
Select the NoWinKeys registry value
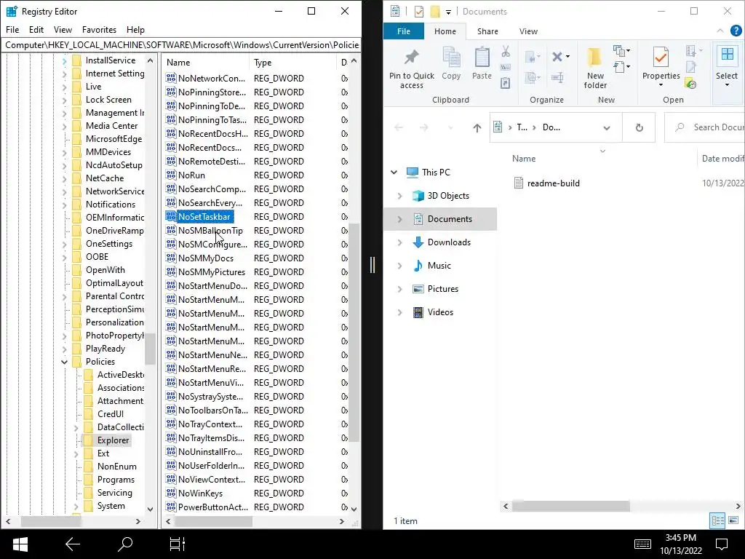point(200,493)
